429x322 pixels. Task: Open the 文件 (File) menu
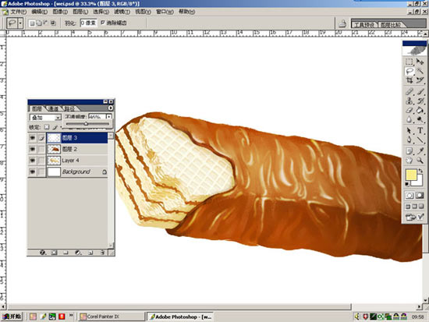(18, 12)
